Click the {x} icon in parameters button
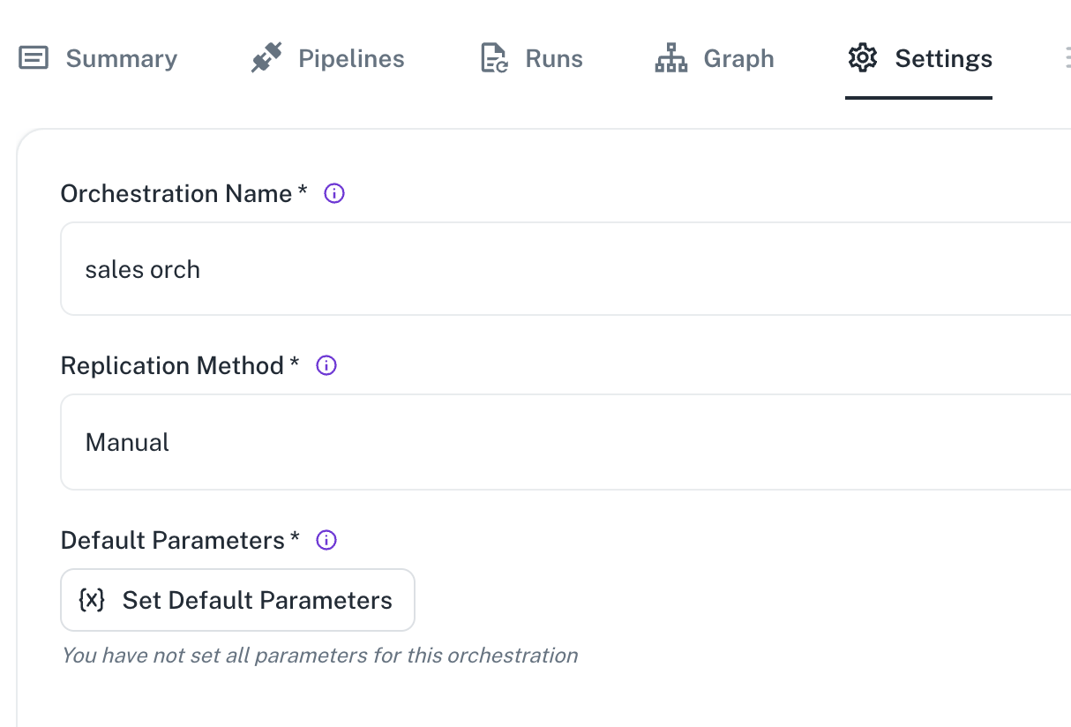Viewport: 1071px width, 727px height. point(92,600)
